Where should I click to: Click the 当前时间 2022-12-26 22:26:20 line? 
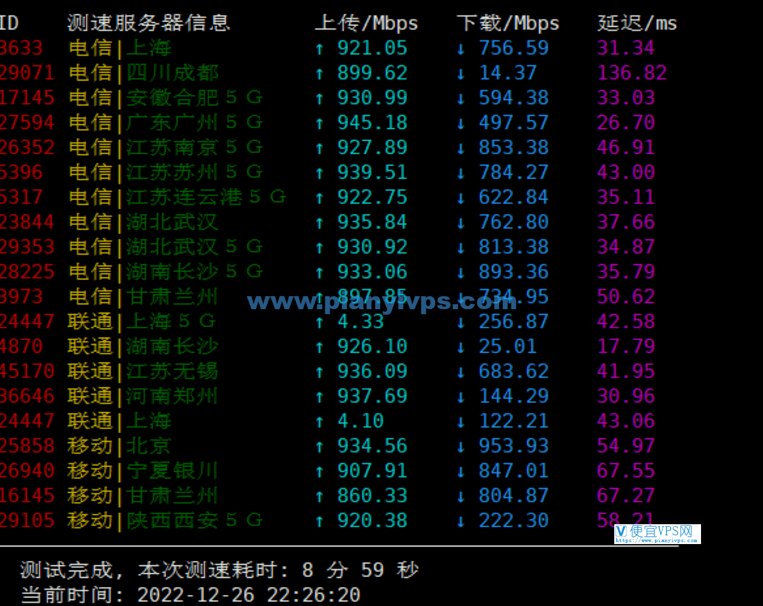[190, 594]
